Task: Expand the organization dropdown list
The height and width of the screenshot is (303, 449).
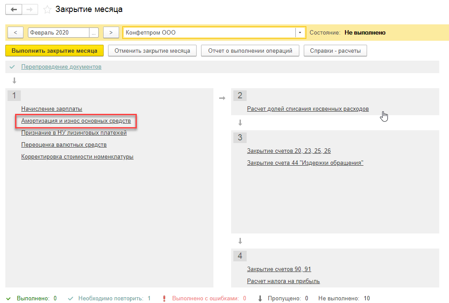Action: tap(300, 32)
